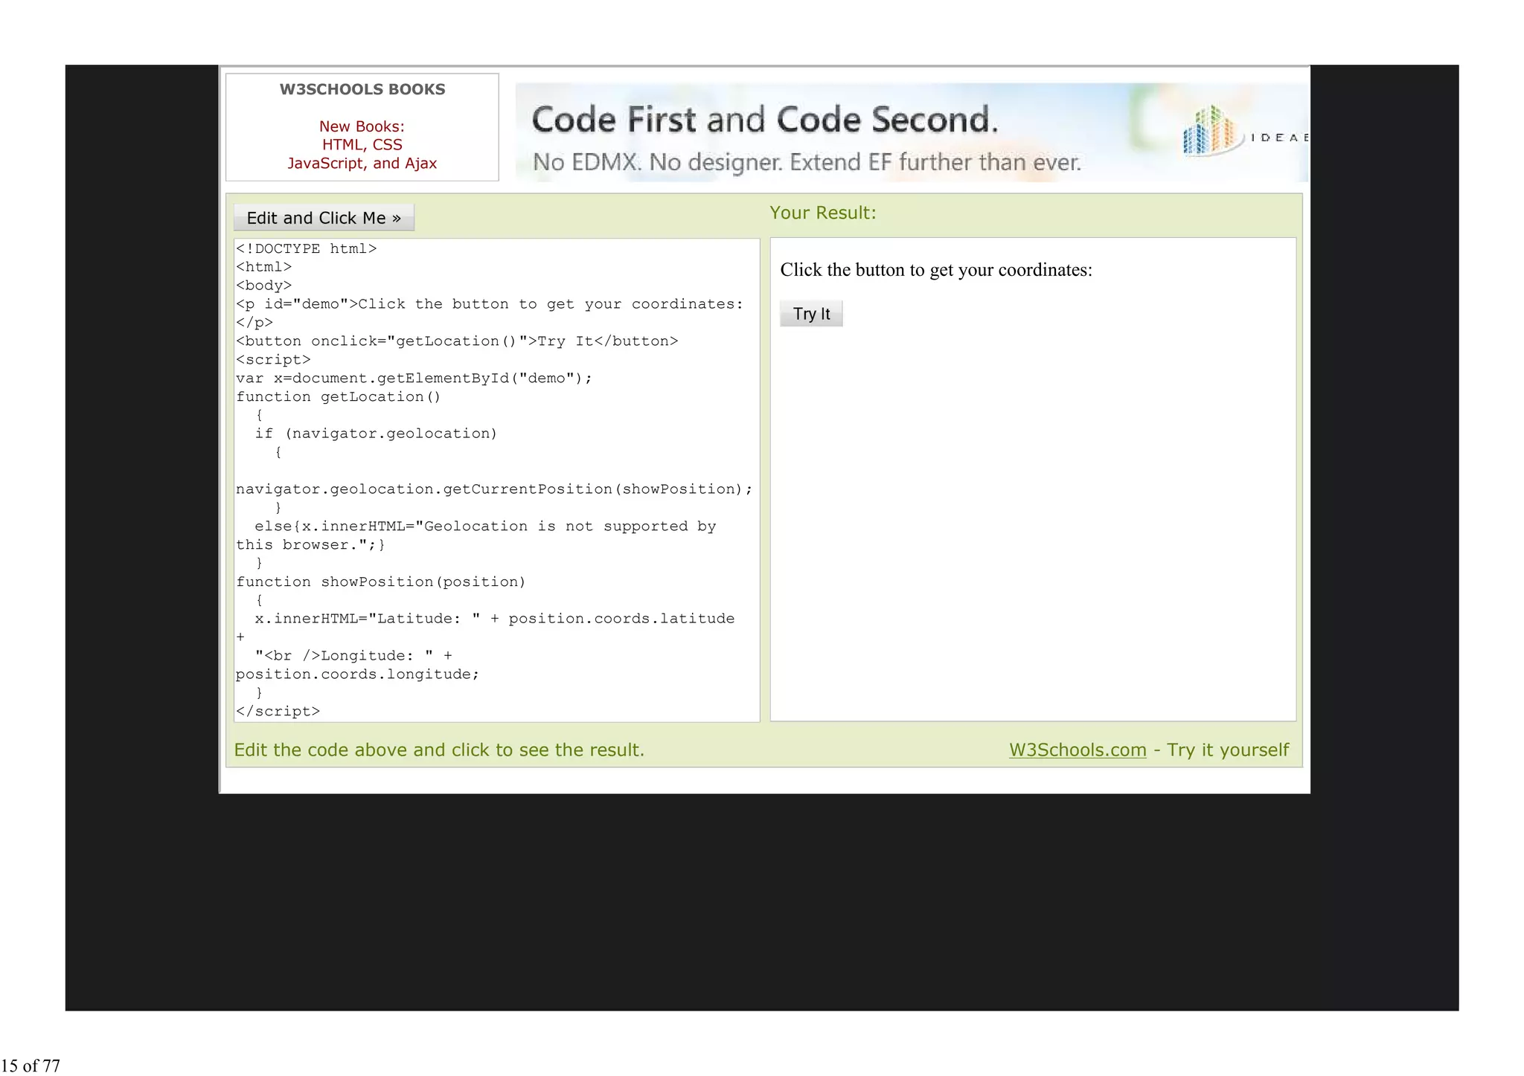
Task: Click the W3SCHOOLS BOOKS heading
Action: tap(362, 89)
